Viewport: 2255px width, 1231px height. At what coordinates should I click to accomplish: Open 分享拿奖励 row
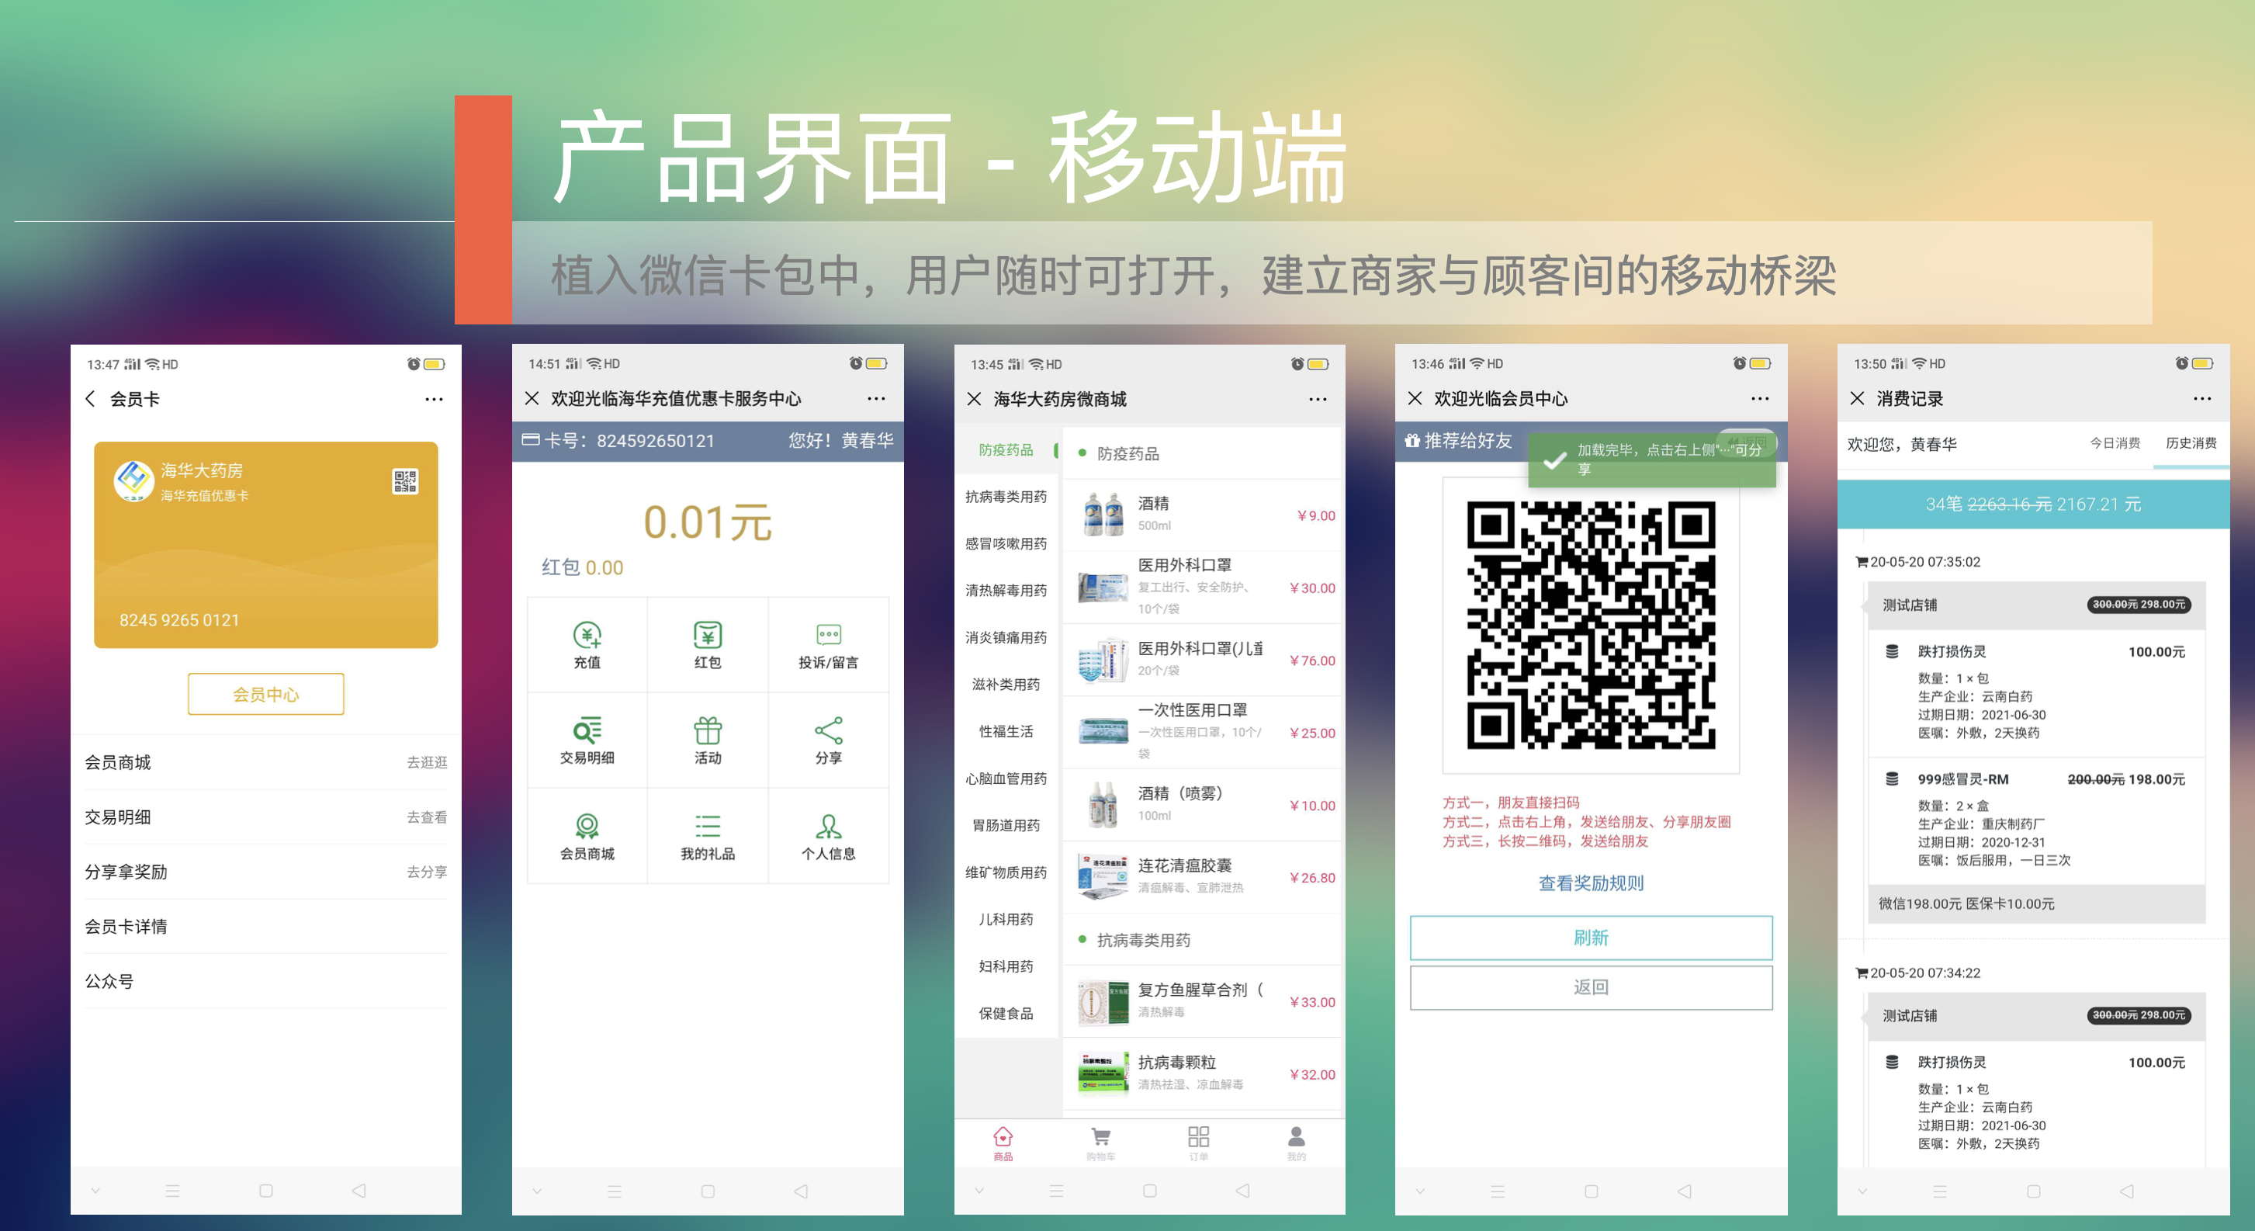266,872
